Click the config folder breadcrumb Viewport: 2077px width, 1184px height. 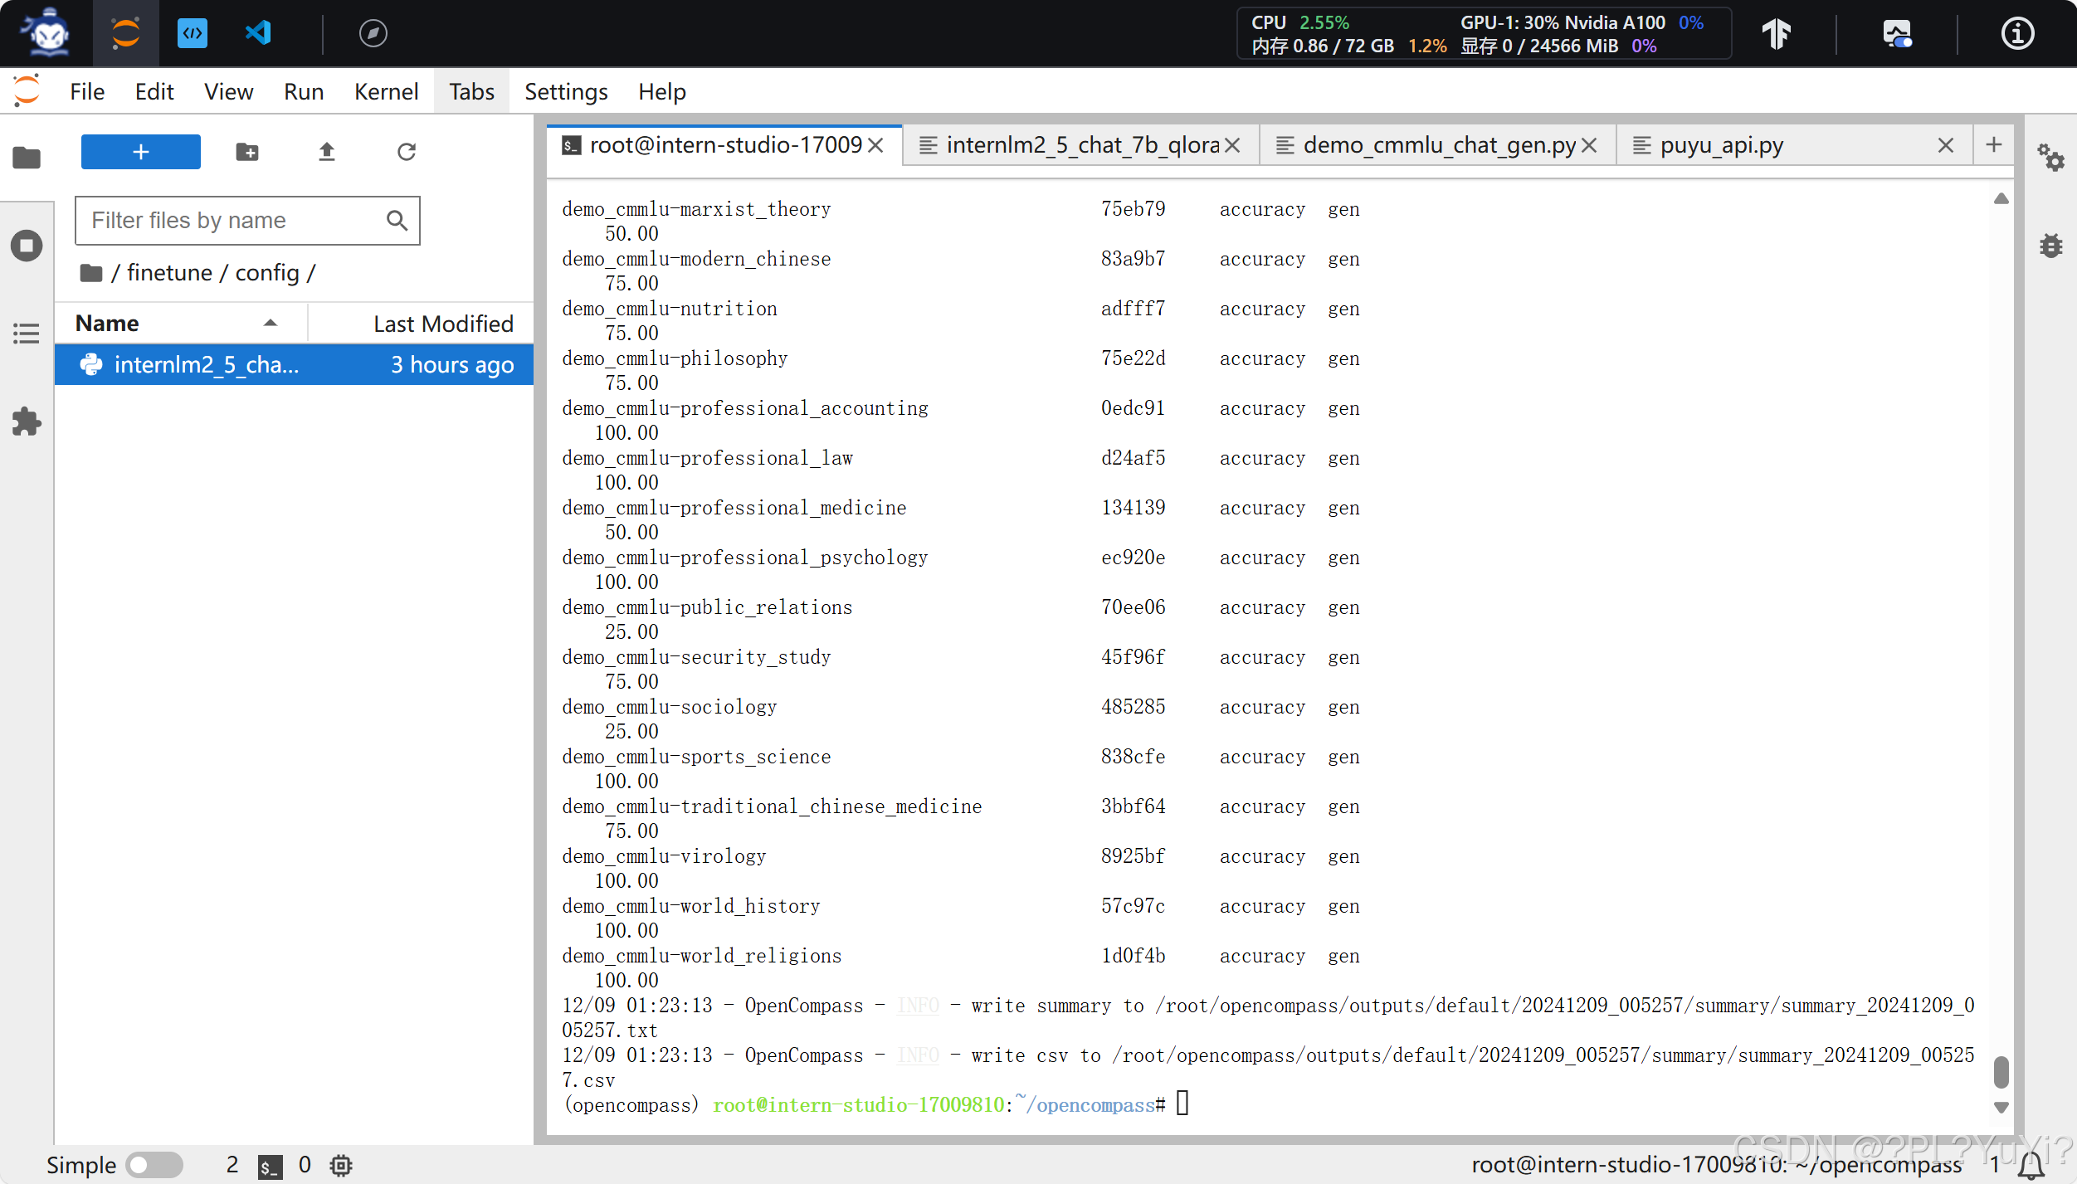(x=266, y=272)
